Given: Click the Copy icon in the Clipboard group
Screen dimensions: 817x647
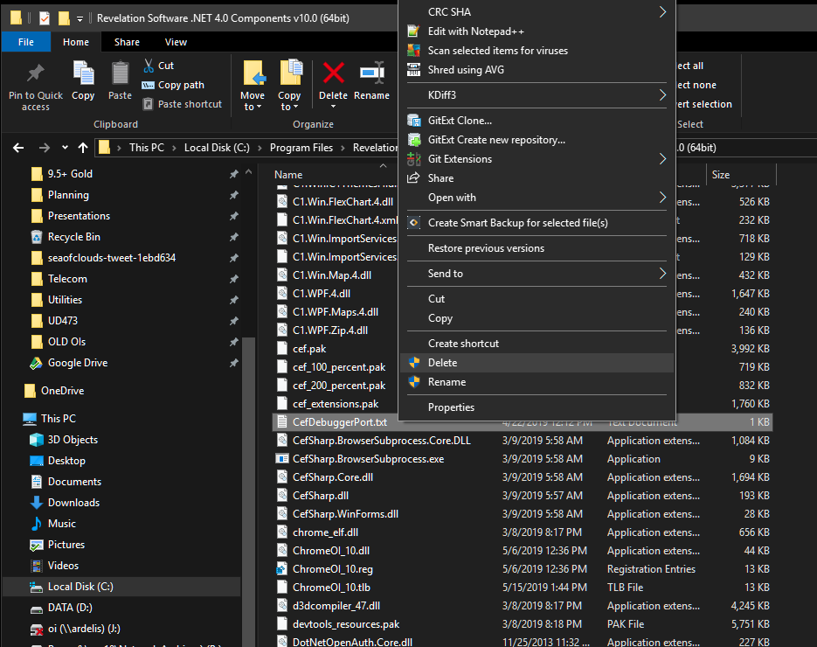Looking at the screenshot, I should pyautogui.click(x=83, y=73).
